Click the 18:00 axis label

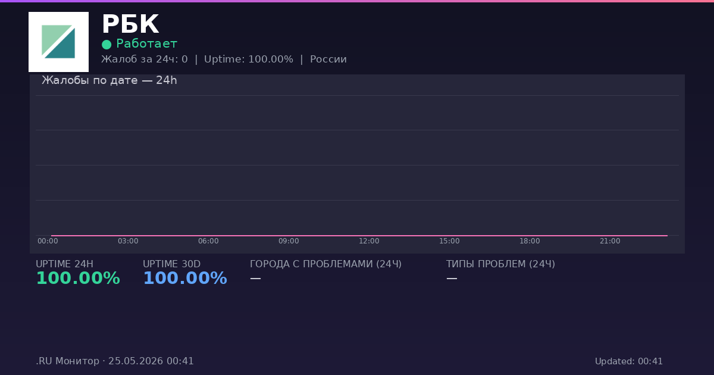click(530, 241)
